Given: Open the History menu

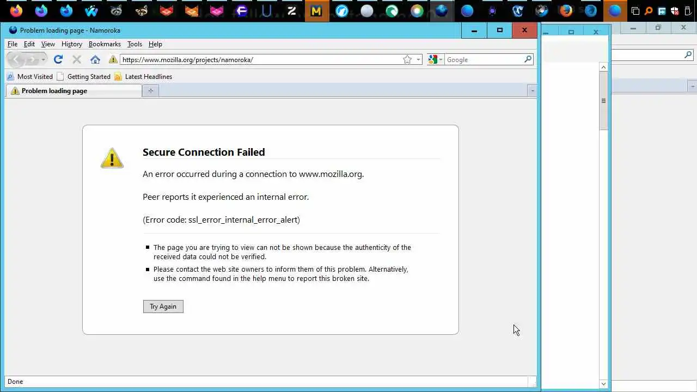Looking at the screenshot, I should coord(72,44).
